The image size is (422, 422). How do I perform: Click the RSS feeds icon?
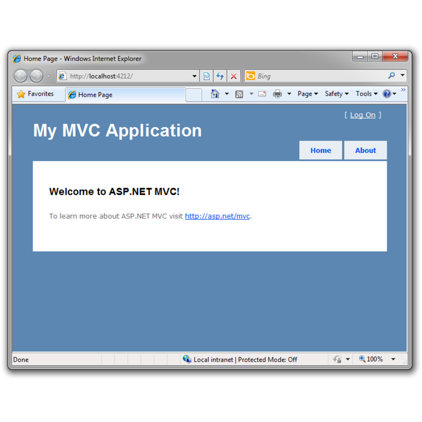click(x=239, y=94)
